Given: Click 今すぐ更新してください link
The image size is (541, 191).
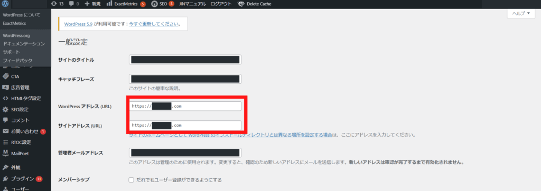Looking at the screenshot, I should tap(154, 24).
